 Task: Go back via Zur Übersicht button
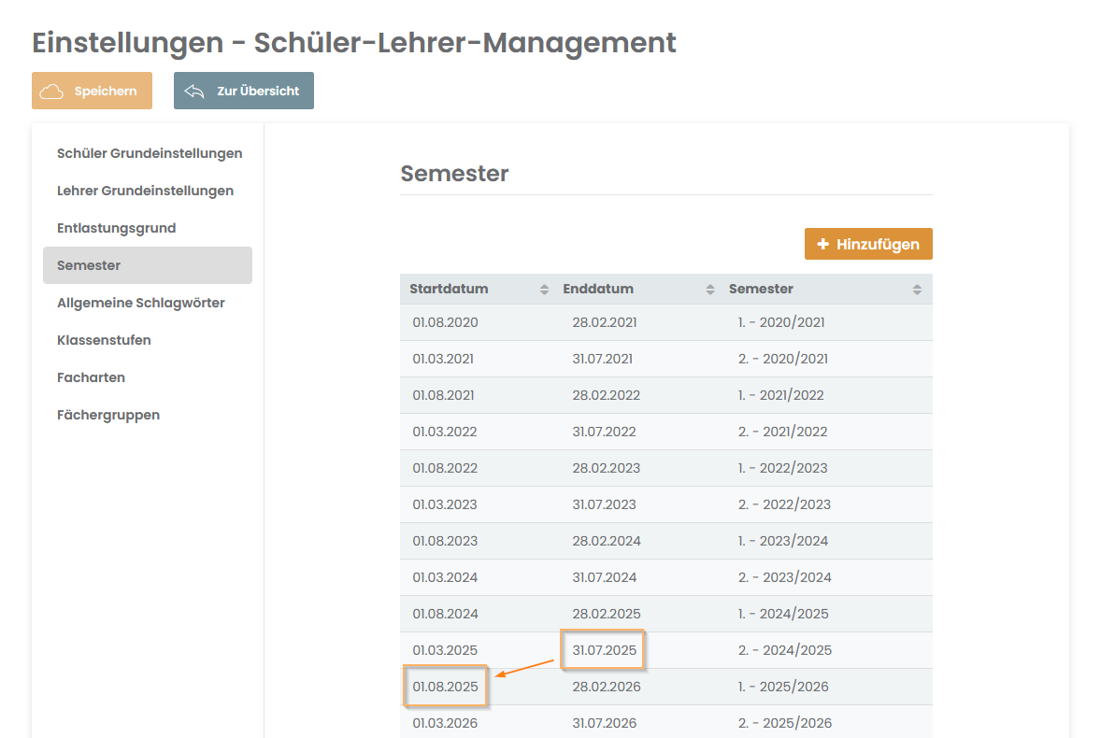click(244, 91)
